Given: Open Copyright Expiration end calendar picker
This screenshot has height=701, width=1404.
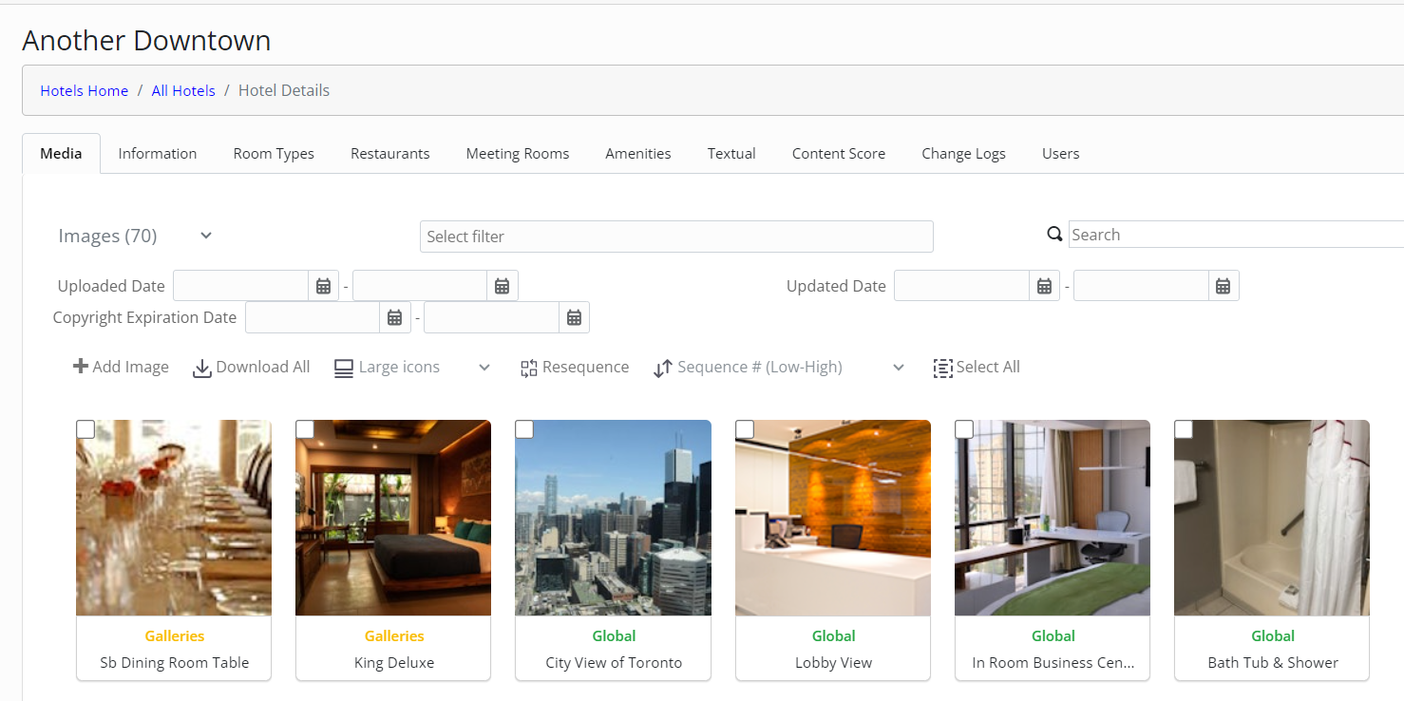Looking at the screenshot, I should coord(574,317).
